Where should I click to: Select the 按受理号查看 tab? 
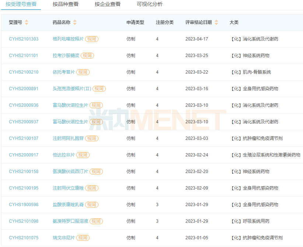[21, 4]
